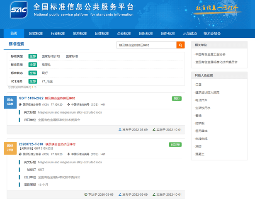Select 企业标准 navigation tab
255x199 pixels.
pyautogui.click(x=124, y=34)
